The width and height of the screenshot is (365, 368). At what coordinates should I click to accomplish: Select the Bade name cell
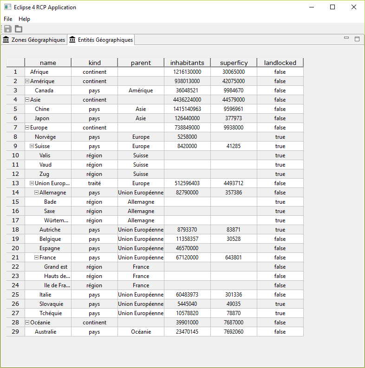coord(48,201)
